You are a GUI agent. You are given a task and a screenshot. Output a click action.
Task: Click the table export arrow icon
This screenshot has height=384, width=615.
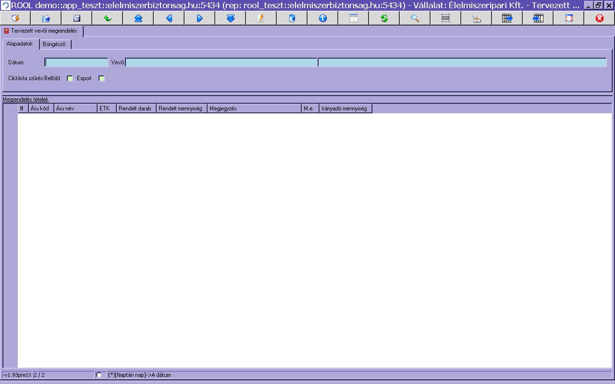pos(507,18)
